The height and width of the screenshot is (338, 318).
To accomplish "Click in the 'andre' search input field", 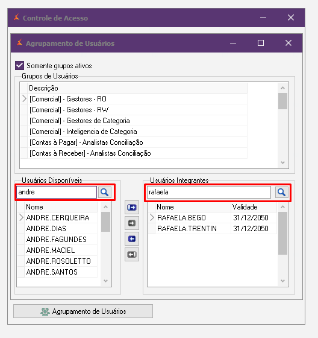I will coord(57,192).
